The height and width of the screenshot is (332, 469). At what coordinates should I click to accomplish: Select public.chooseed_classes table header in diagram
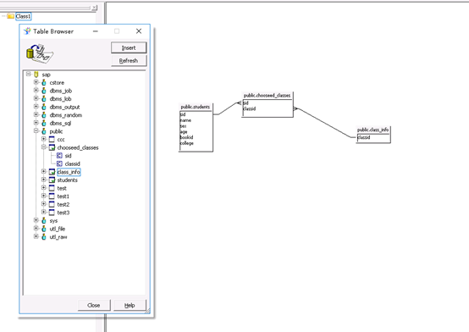click(x=267, y=96)
